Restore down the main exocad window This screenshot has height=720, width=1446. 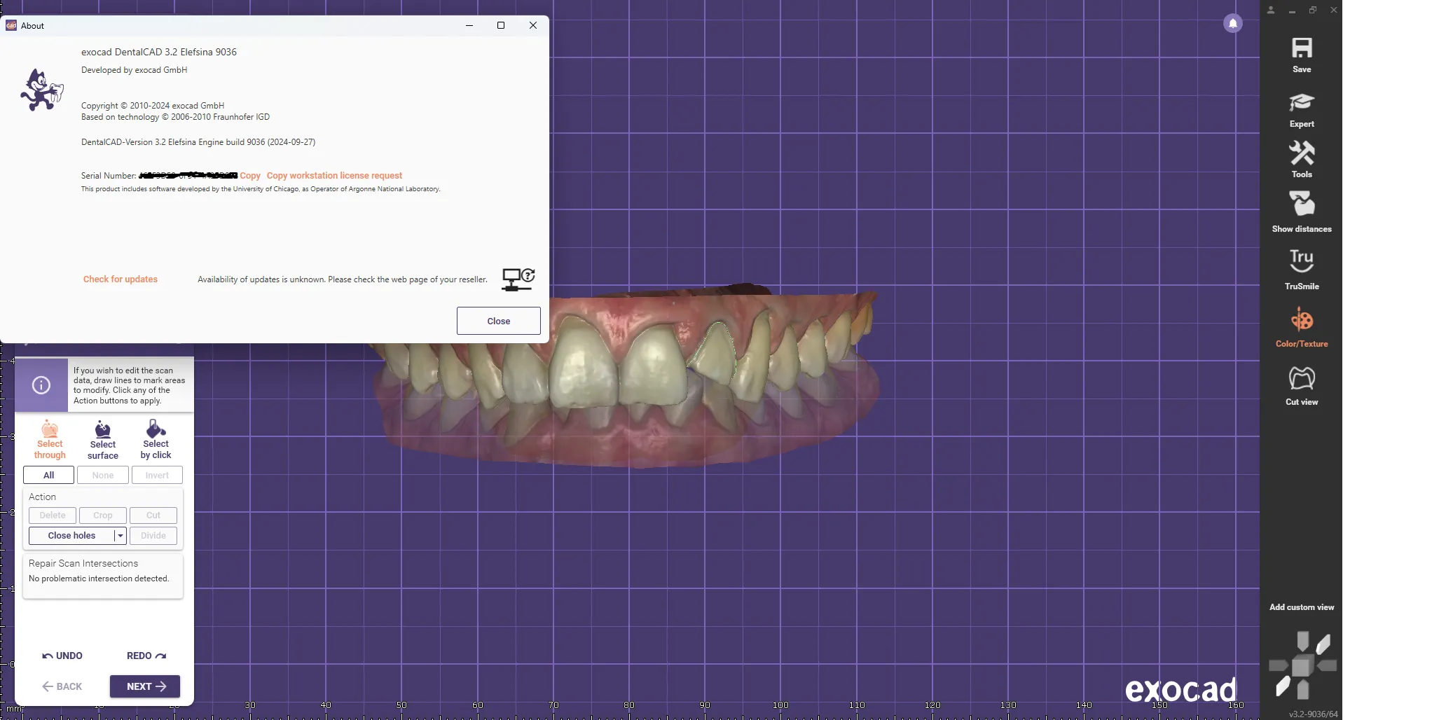[x=1313, y=10]
